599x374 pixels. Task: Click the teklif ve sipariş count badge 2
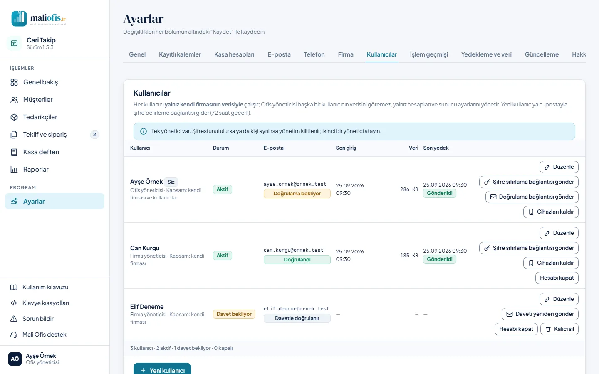tap(94, 135)
